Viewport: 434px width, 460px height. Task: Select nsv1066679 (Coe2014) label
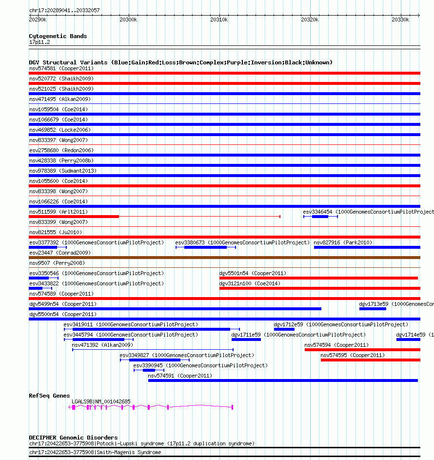59,120
